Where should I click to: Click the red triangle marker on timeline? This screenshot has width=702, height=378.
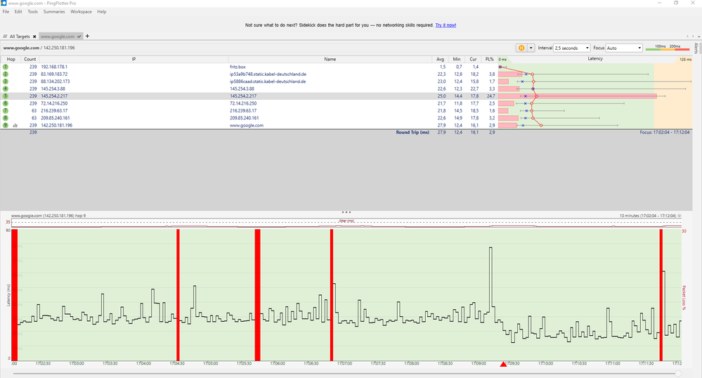(x=502, y=365)
